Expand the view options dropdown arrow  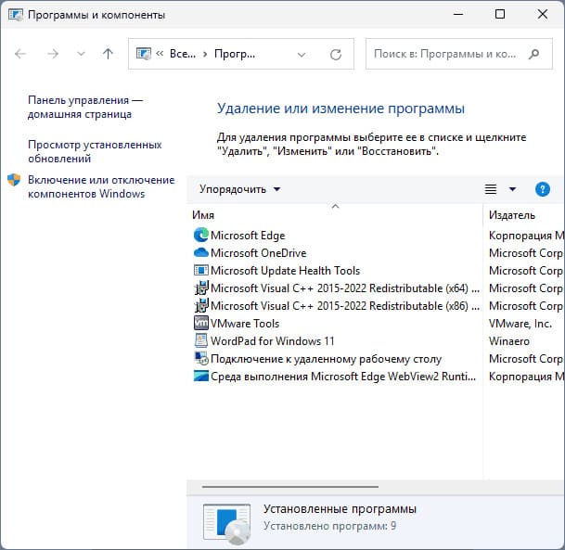click(512, 189)
